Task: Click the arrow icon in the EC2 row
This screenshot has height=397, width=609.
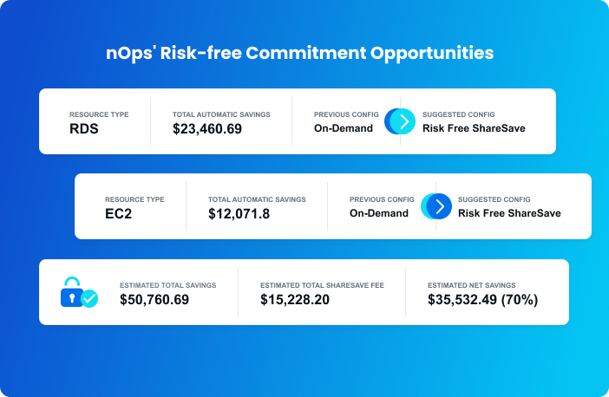Action: [x=436, y=206]
